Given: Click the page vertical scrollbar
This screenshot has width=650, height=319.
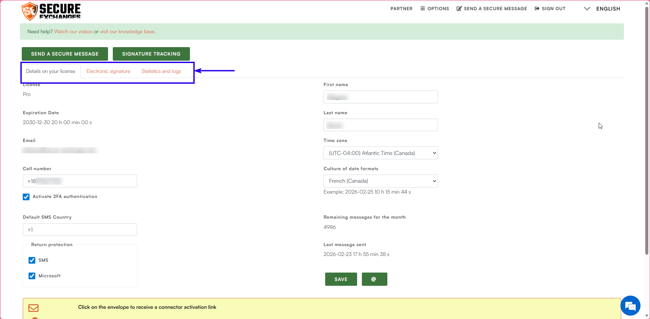Looking at the screenshot, I should [647, 131].
